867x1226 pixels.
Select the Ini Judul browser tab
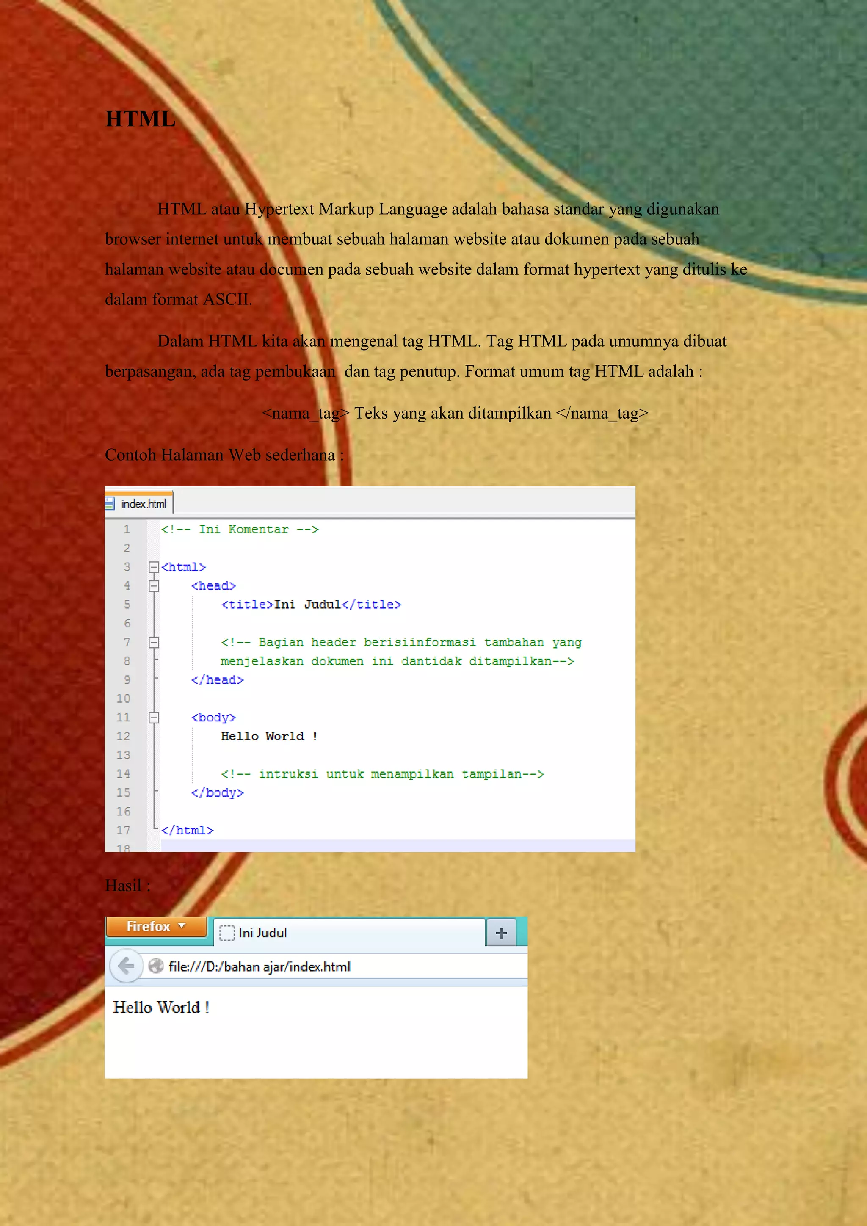pyautogui.click(x=350, y=932)
